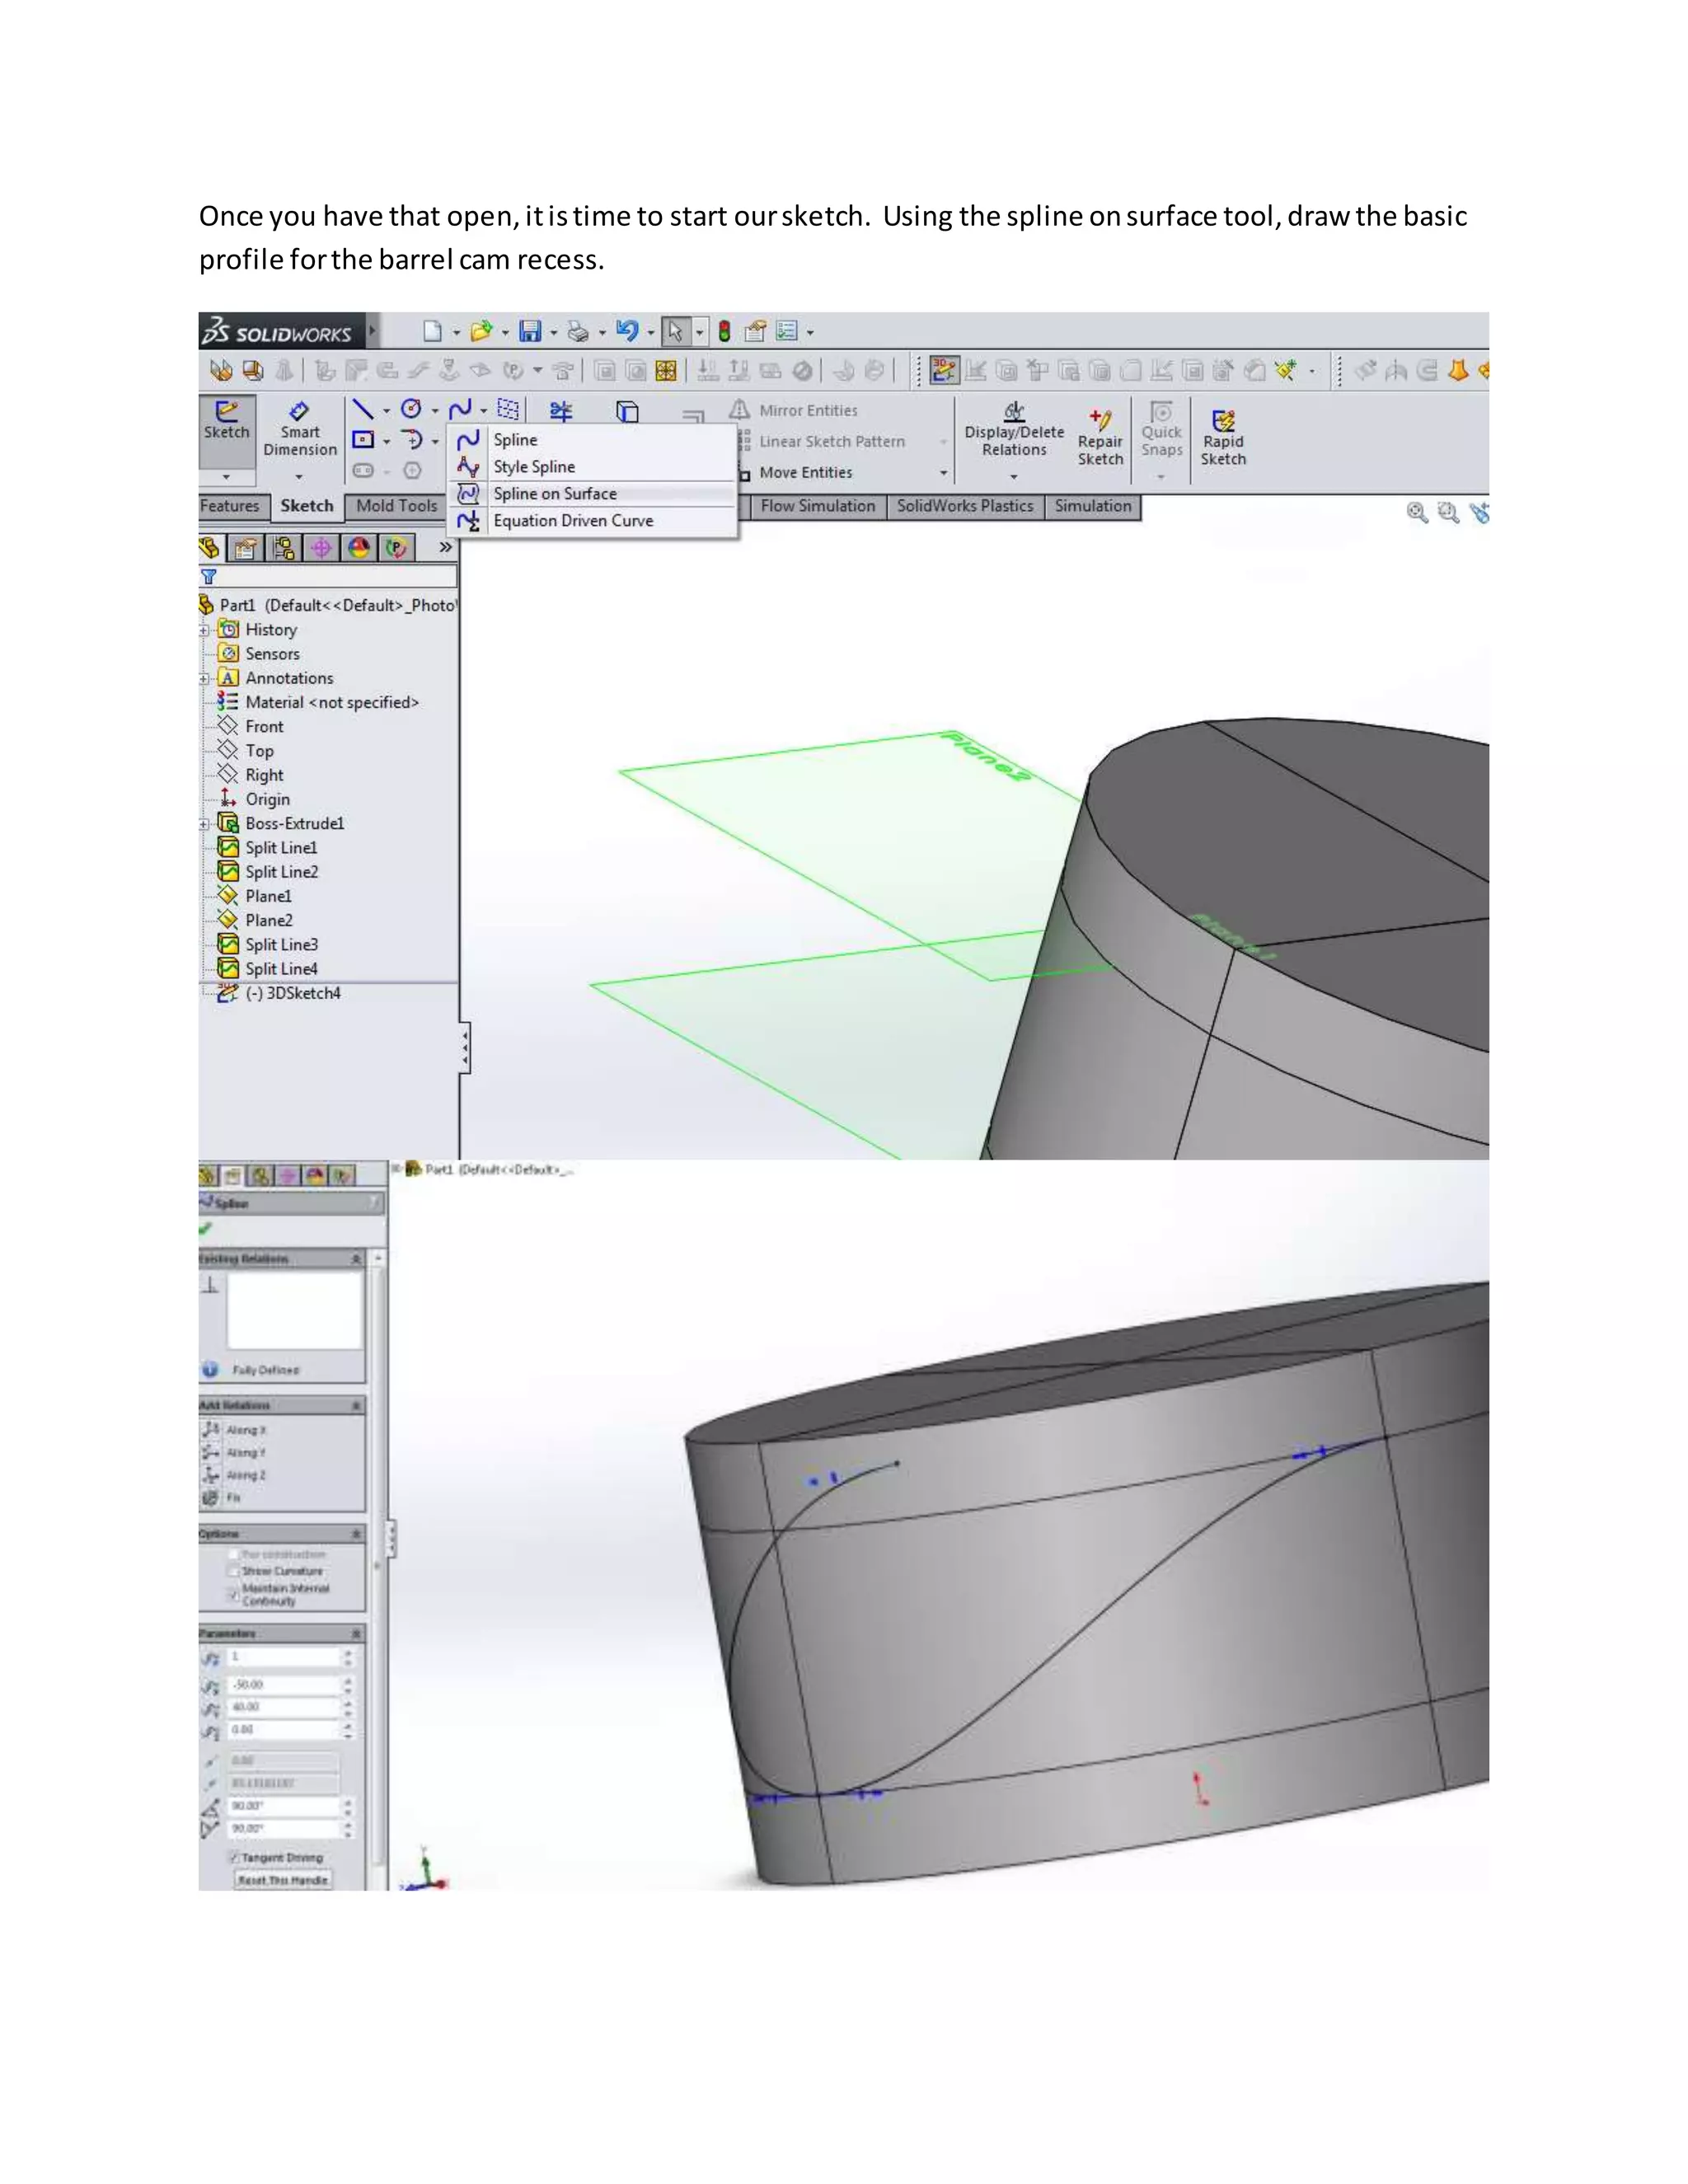Open the Appearances color ball tab
The height and width of the screenshot is (2184, 1688).
359,548
